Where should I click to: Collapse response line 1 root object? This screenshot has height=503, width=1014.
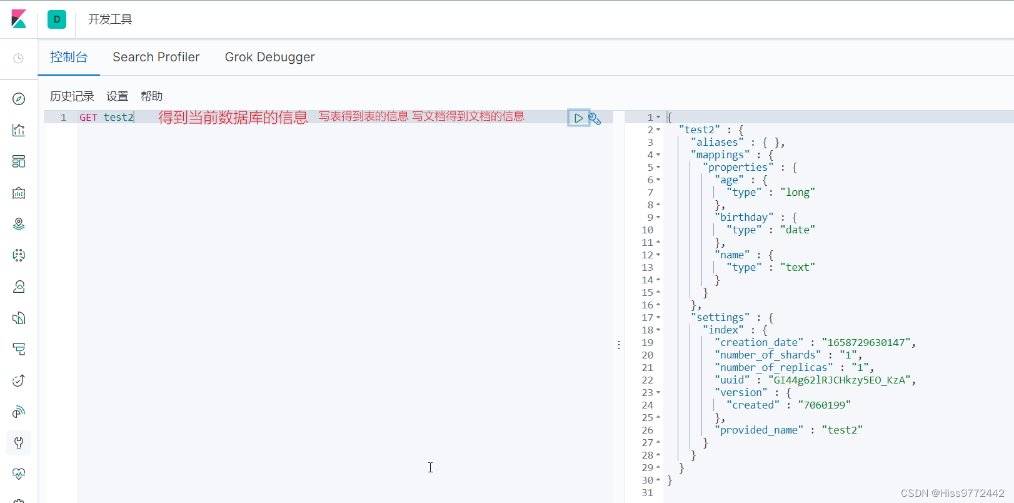point(658,117)
